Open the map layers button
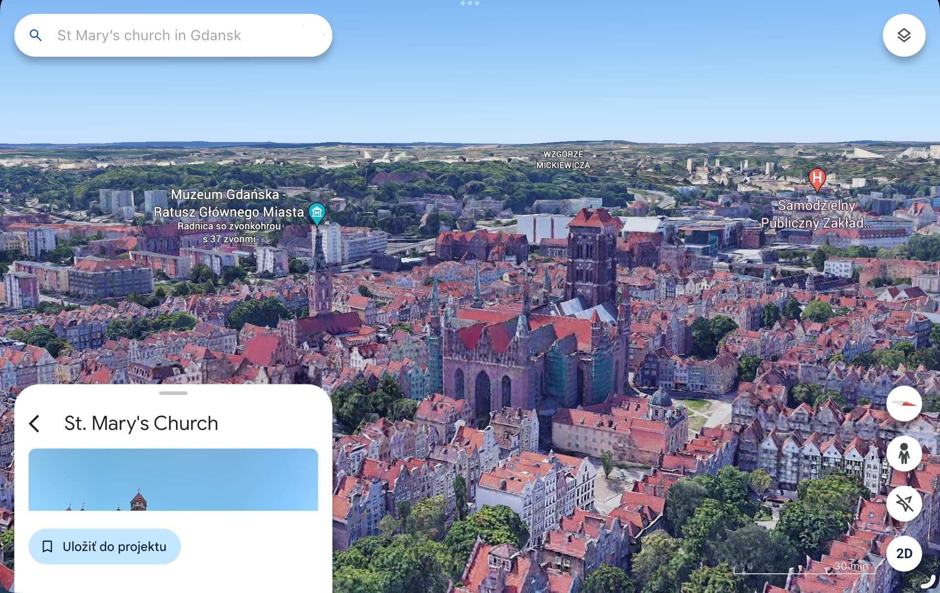The height and width of the screenshot is (593, 940). click(904, 35)
